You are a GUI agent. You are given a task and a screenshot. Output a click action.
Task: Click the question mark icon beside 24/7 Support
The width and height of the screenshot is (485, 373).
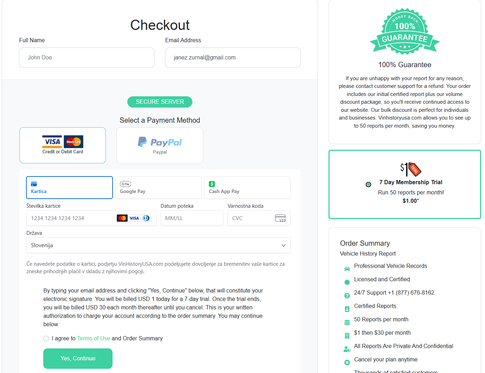pyautogui.click(x=347, y=296)
